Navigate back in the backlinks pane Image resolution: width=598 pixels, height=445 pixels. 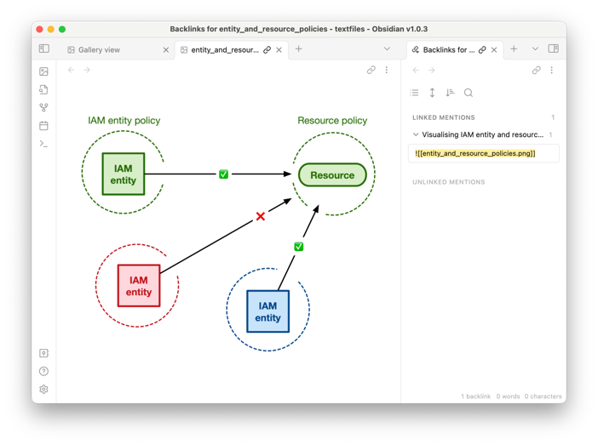416,70
